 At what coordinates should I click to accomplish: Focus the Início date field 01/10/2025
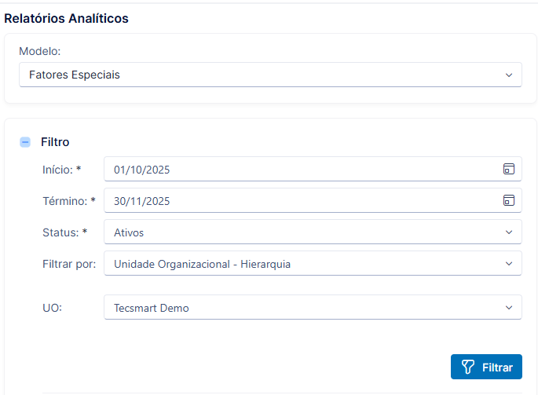313,169
